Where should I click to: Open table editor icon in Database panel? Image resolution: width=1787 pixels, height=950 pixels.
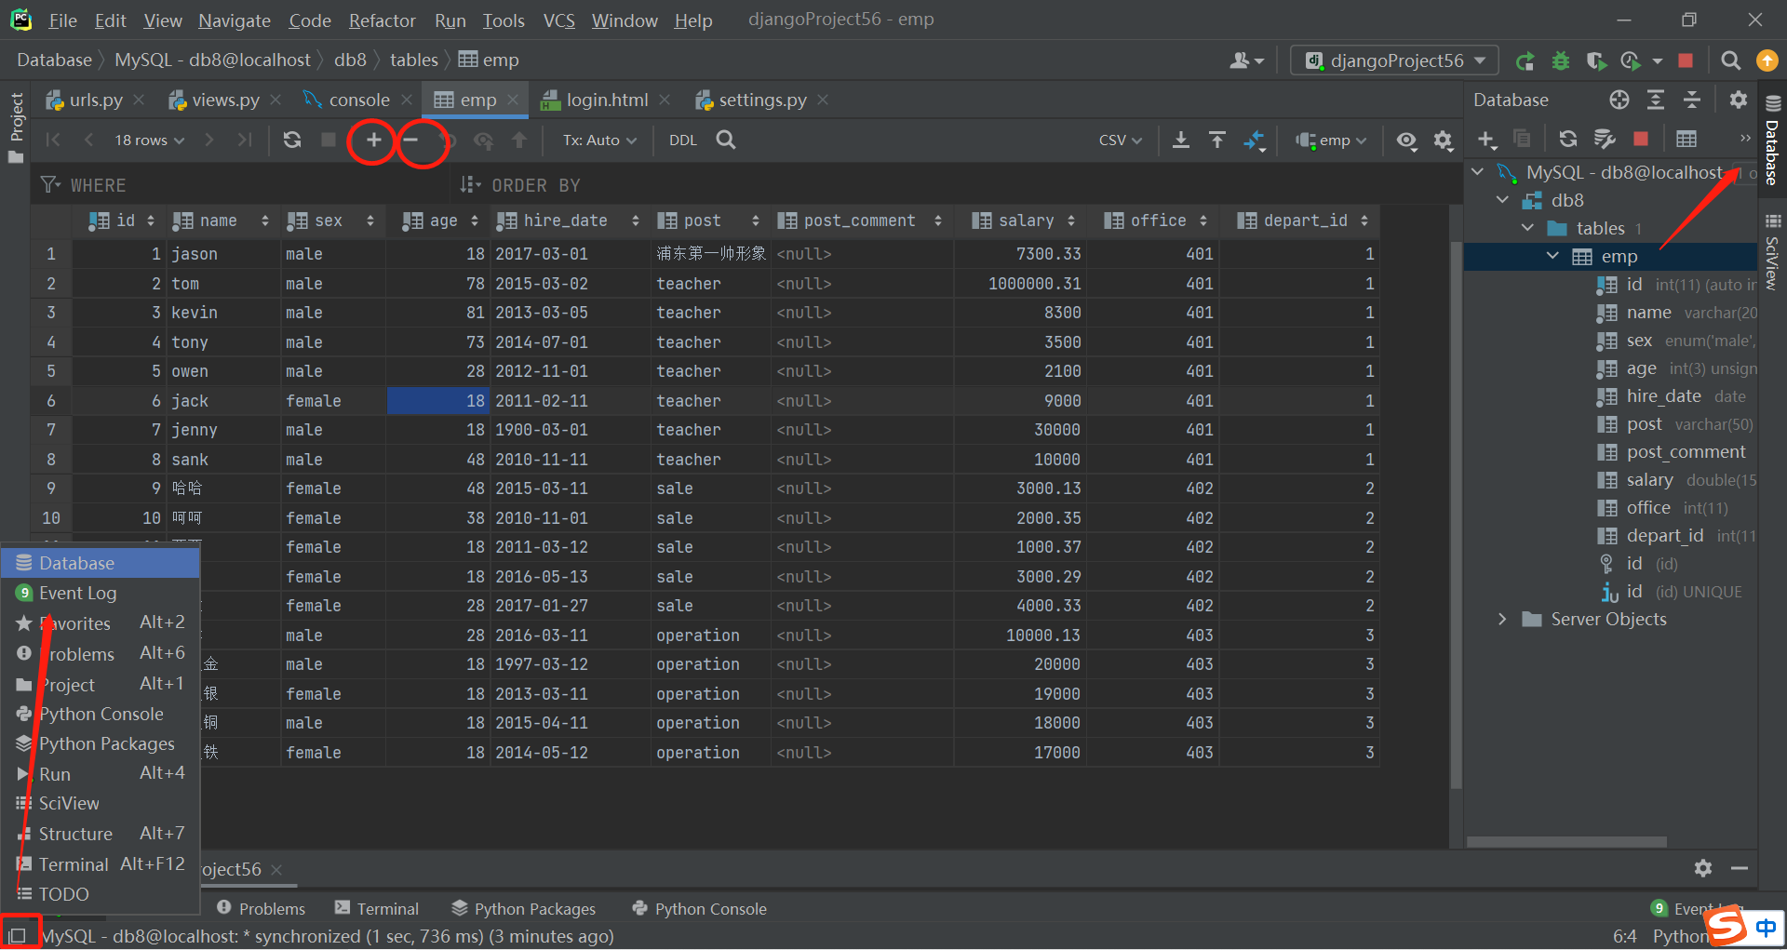(x=1686, y=139)
